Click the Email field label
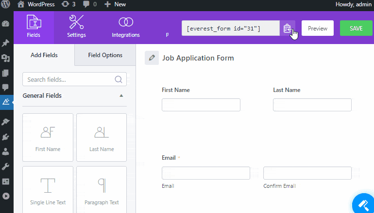374x213 pixels. [x=169, y=158]
